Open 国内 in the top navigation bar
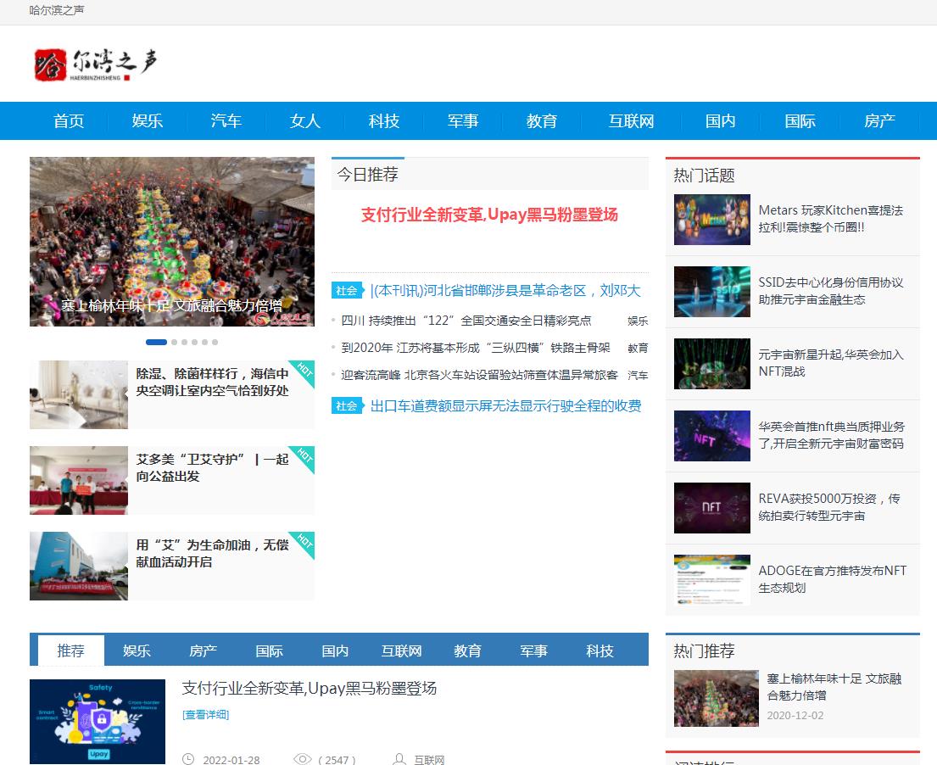Viewport: 937px width, 765px height. click(721, 120)
